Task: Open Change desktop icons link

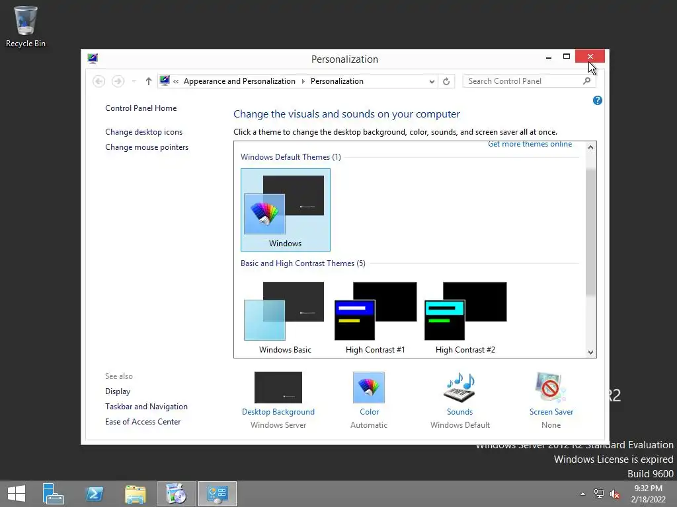Action: pos(143,132)
